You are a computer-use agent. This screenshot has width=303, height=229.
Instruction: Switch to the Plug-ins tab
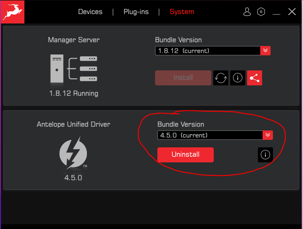(136, 12)
